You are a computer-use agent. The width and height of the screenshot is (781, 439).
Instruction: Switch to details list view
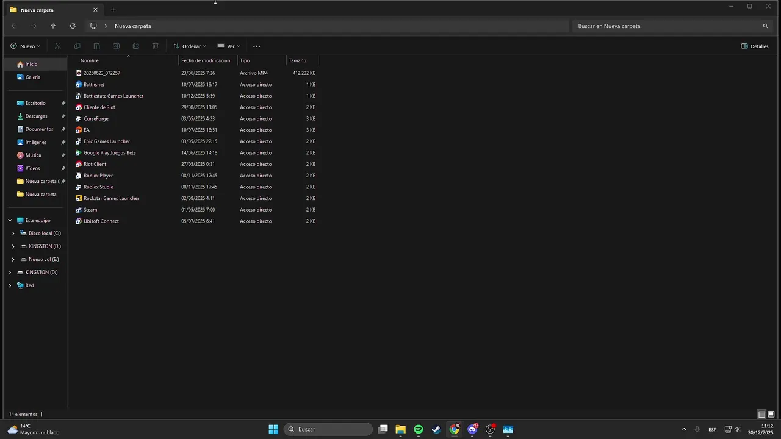point(761,415)
